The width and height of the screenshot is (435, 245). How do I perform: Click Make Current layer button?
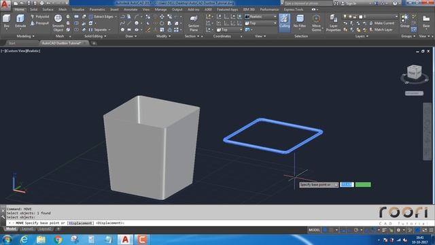pyautogui.click(x=382, y=23)
